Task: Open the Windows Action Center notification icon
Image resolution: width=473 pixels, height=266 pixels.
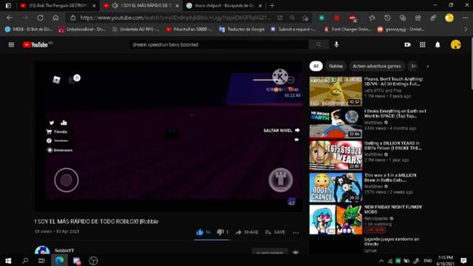Action: (x=463, y=261)
